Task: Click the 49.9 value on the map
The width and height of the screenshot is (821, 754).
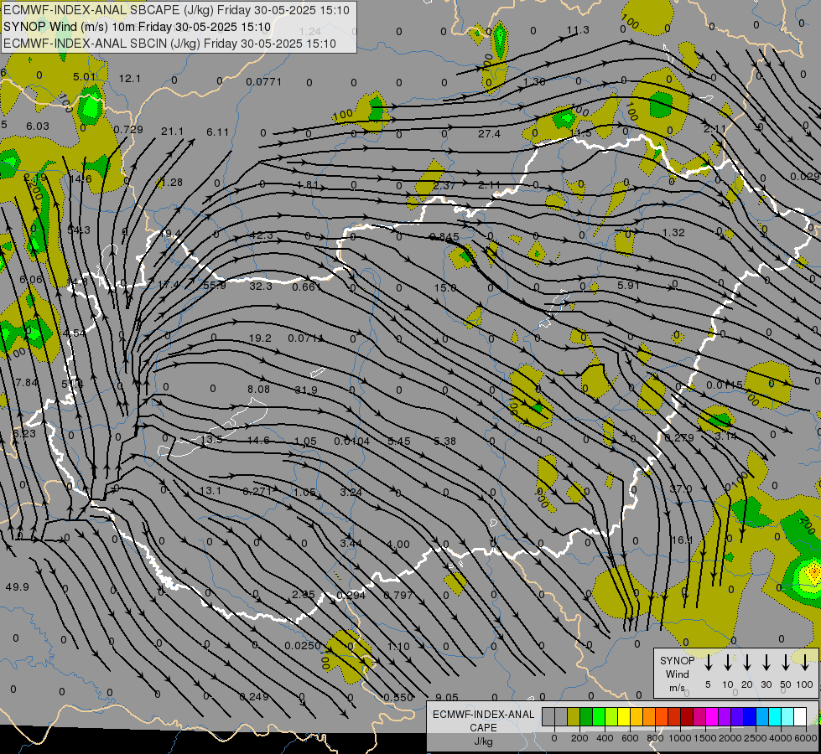Action: pos(18,587)
